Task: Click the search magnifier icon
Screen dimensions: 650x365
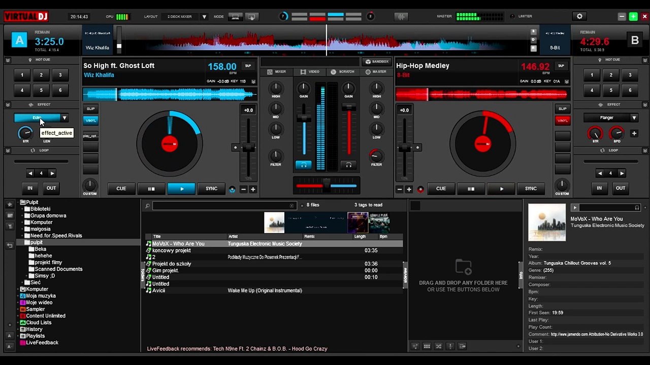Action: click(x=147, y=205)
